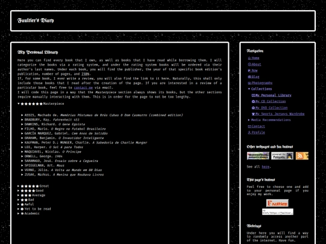Expand the Academic section
This screenshot has width=326, height=244.
tap(19, 213)
